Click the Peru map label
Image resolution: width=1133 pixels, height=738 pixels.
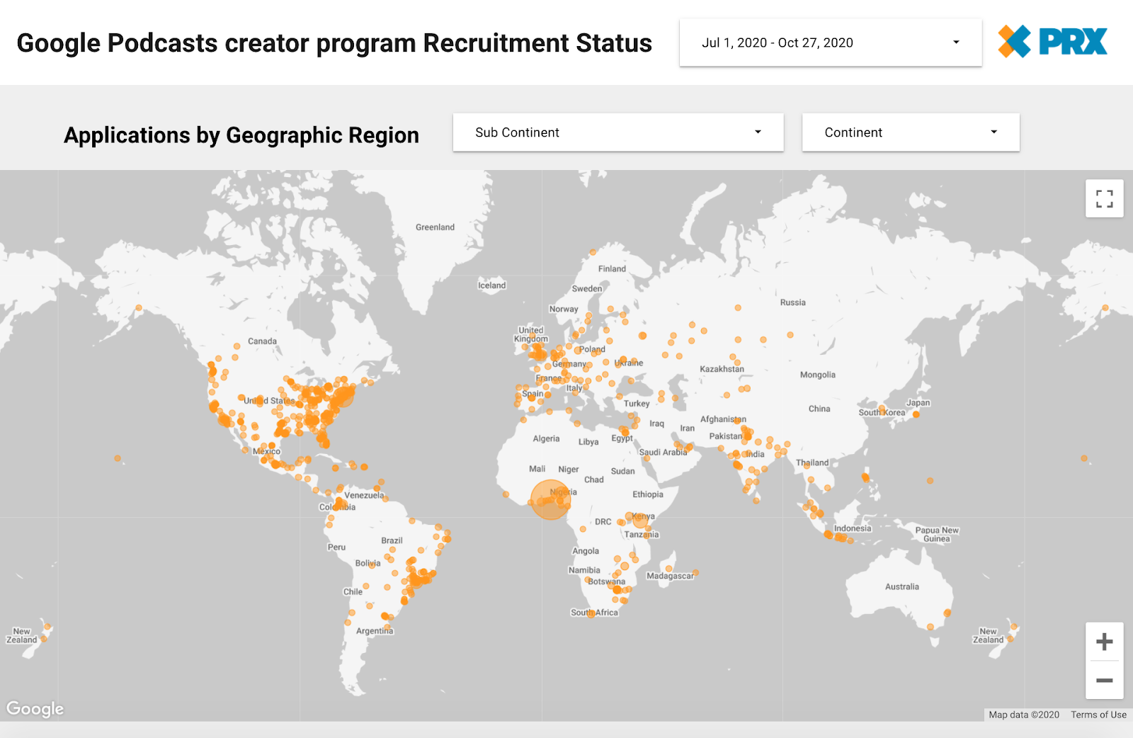click(x=336, y=547)
